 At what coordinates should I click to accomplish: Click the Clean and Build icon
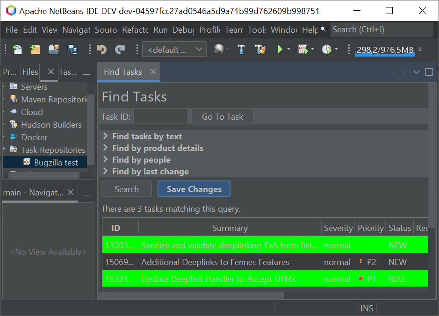click(260, 50)
